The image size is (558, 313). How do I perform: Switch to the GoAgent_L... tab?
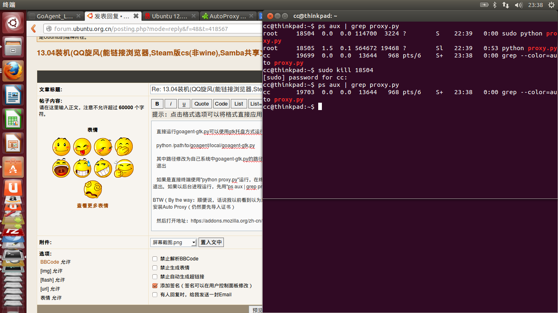point(56,16)
